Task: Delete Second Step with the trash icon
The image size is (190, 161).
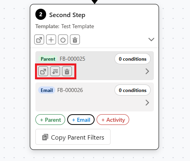Action: point(75,40)
